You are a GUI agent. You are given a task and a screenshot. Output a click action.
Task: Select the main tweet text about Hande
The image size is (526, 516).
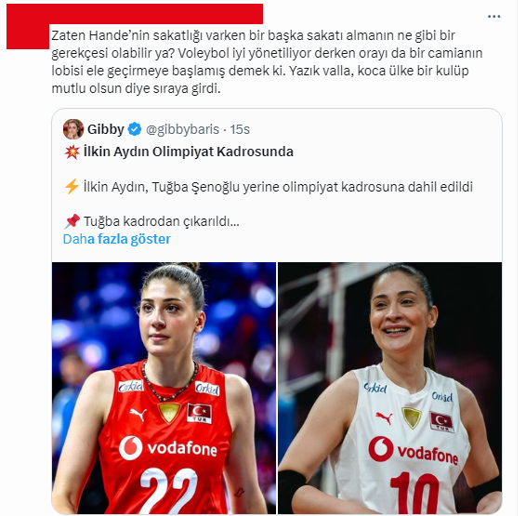point(267,62)
